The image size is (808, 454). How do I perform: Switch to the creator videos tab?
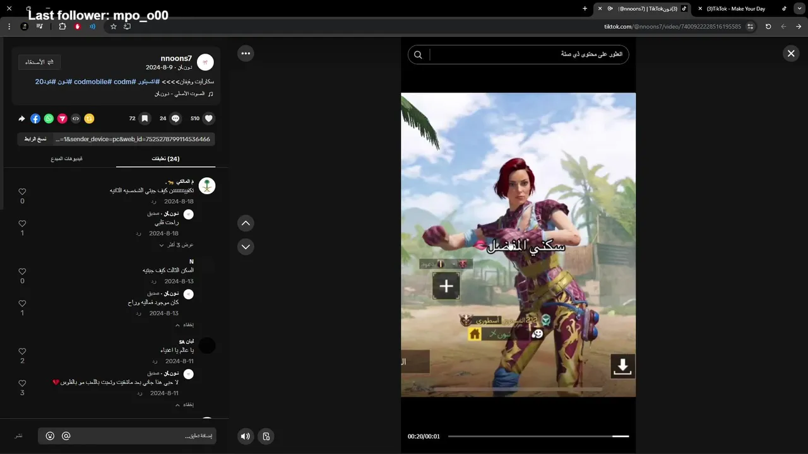[66, 159]
